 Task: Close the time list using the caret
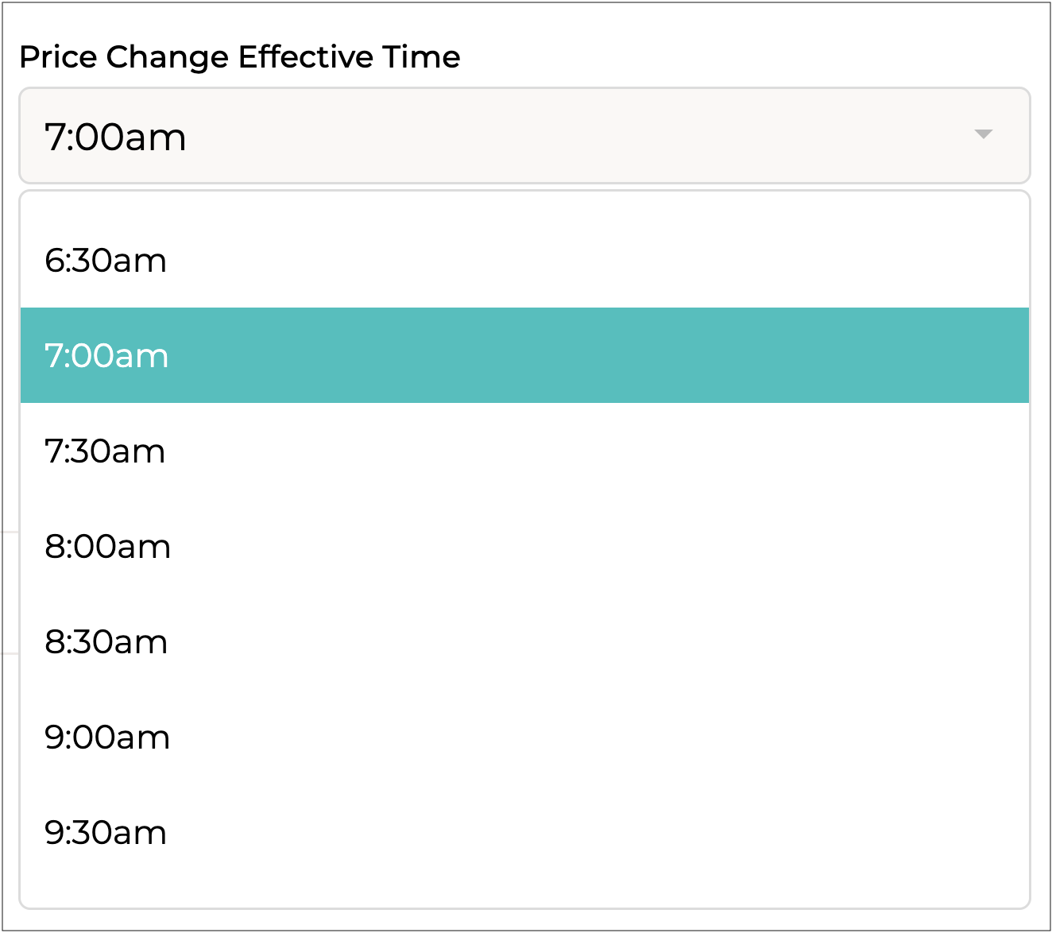coord(983,134)
